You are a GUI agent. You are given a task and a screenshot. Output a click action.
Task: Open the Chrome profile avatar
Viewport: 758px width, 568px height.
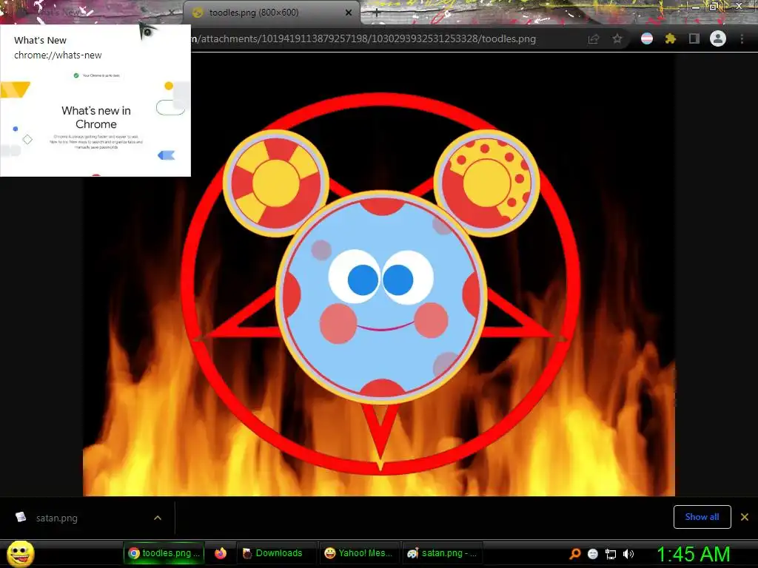[x=718, y=38]
